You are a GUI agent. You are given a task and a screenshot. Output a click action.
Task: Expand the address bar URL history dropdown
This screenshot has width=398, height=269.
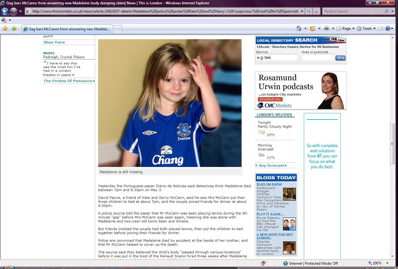[302, 11]
